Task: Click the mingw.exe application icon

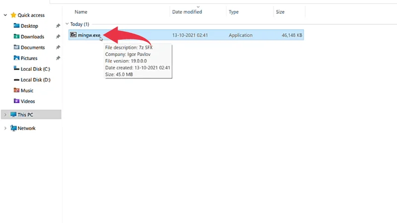Action: [x=73, y=35]
